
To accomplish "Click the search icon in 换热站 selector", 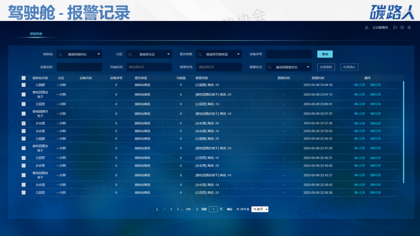I will coord(60,54).
